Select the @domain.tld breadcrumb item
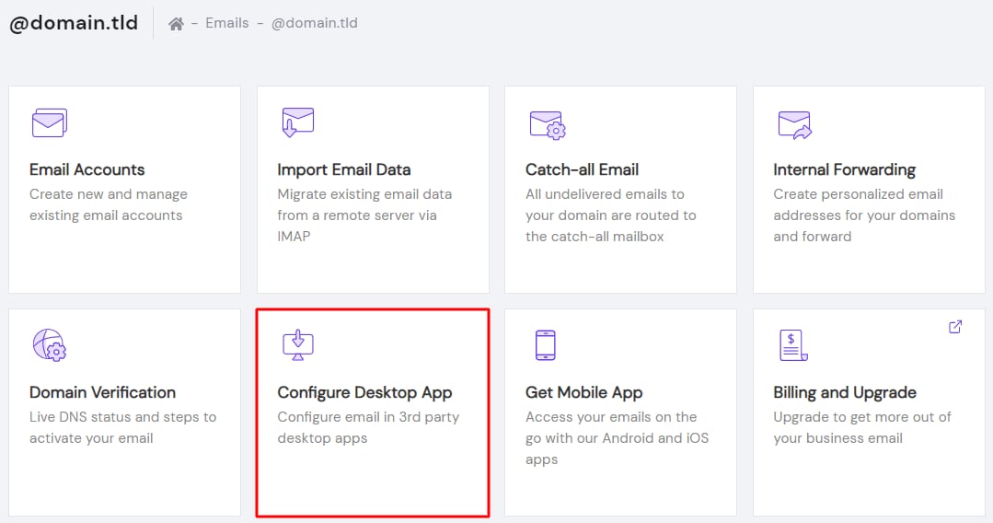 pyautogui.click(x=314, y=23)
